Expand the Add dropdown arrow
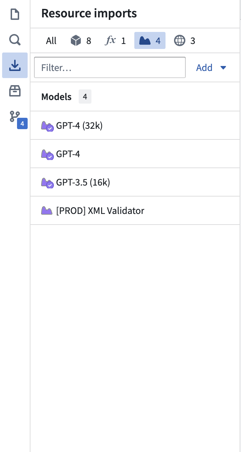This screenshot has width=241, height=452. point(223,68)
